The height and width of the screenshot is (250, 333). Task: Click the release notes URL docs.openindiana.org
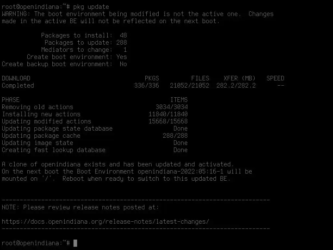[x=105, y=221]
